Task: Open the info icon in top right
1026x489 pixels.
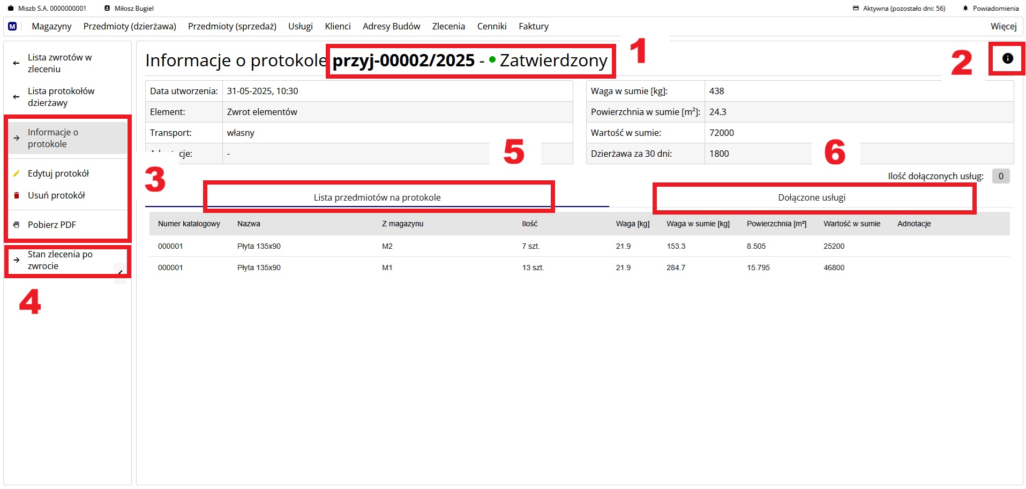Action: 1007,58
